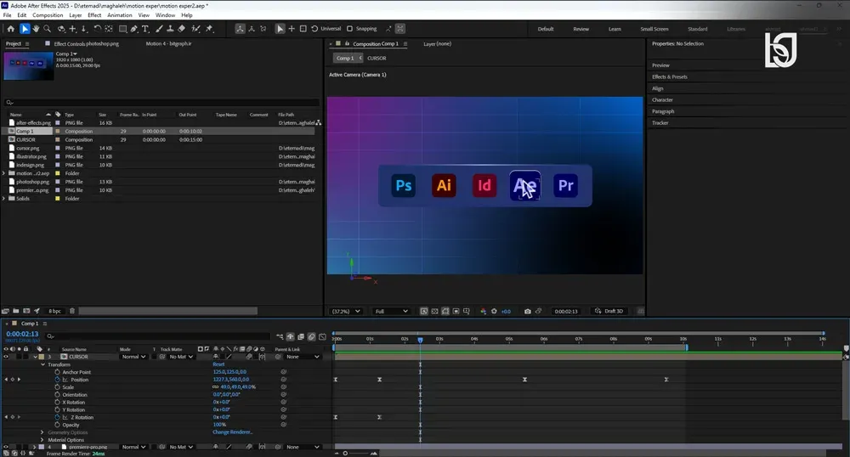Reset exposure in the viewer footer
850x457 pixels.
(x=494, y=312)
